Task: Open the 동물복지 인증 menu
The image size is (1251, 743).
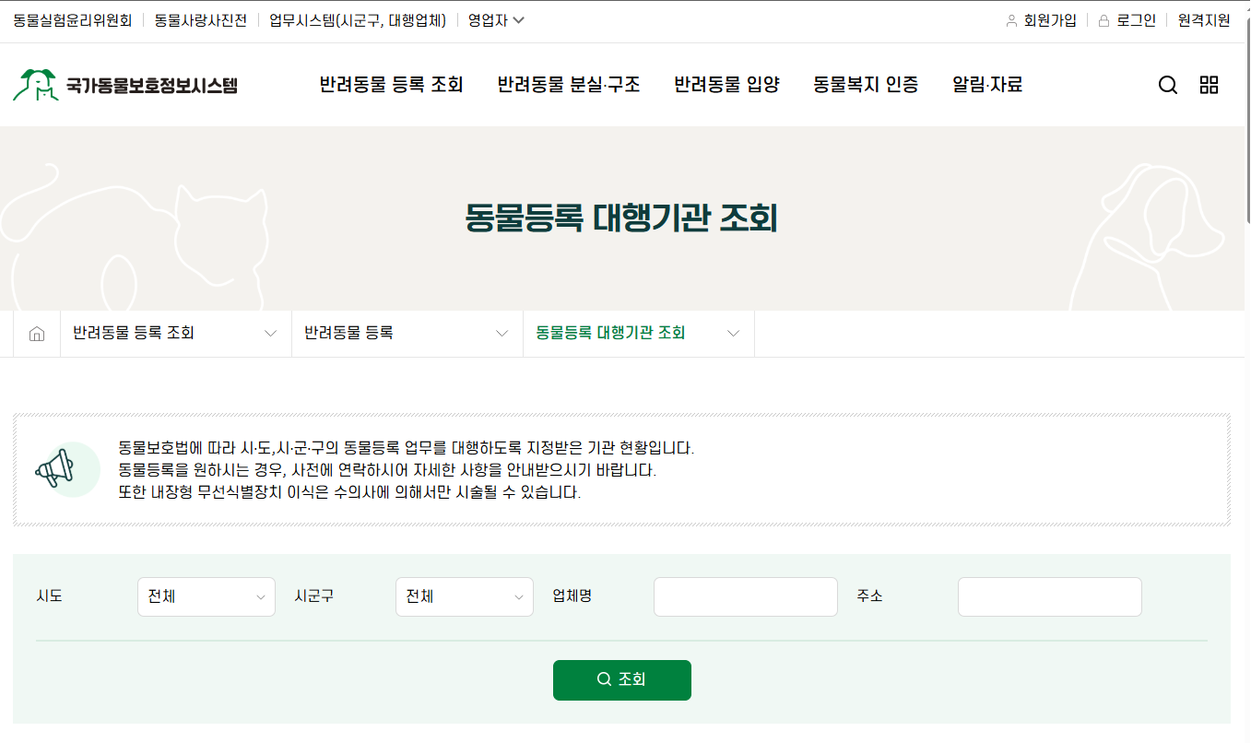Action: (865, 84)
